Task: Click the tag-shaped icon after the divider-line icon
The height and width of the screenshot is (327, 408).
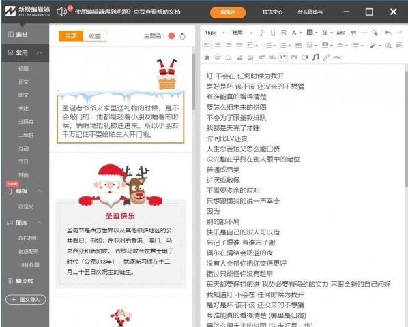Action: pos(375,33)
